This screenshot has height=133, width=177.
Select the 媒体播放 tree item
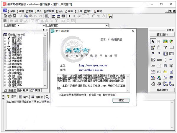[x=17, y=82]
